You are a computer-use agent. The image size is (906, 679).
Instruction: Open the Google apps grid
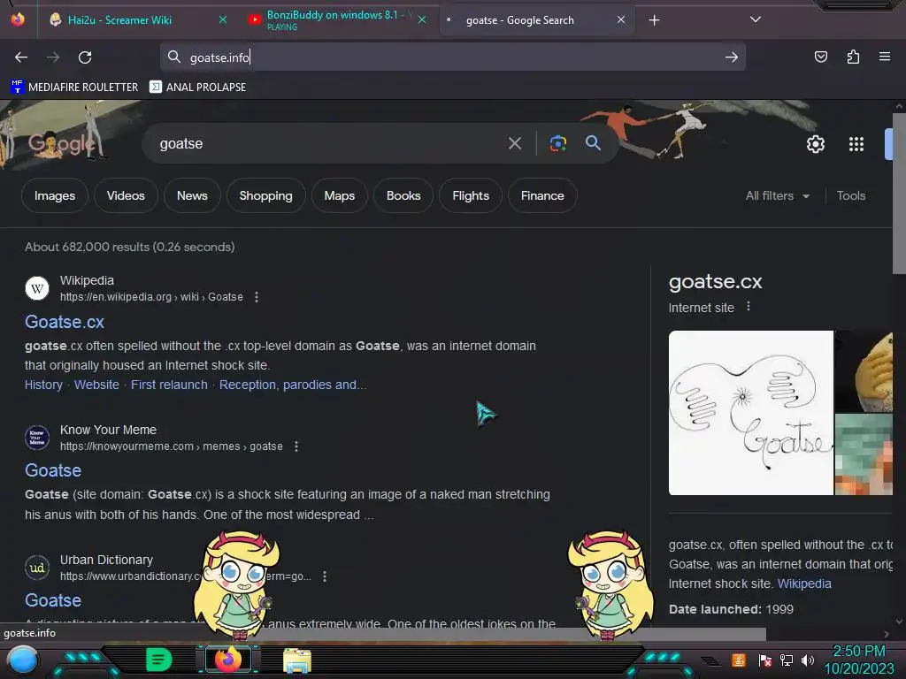[x=856, y=144]
